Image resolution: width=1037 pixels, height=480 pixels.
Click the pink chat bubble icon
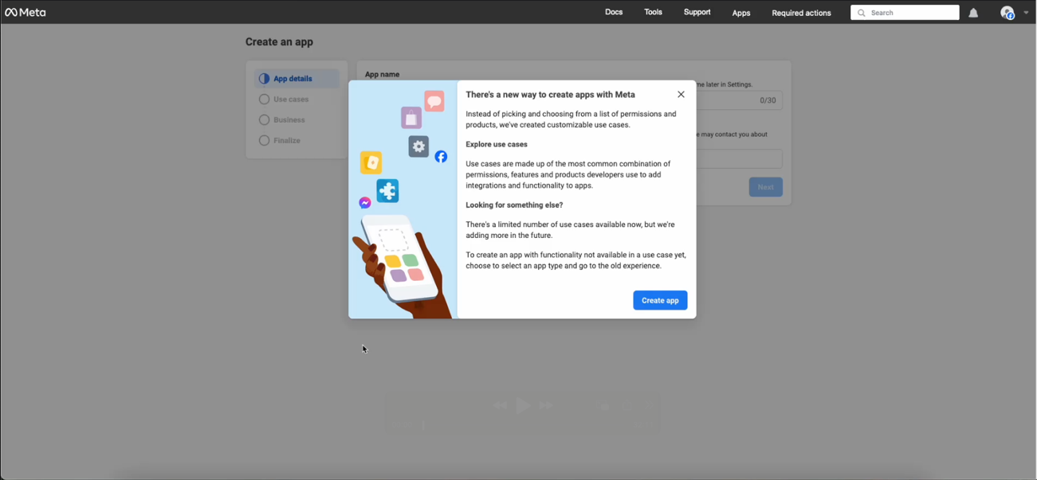(x=434, y=101)
